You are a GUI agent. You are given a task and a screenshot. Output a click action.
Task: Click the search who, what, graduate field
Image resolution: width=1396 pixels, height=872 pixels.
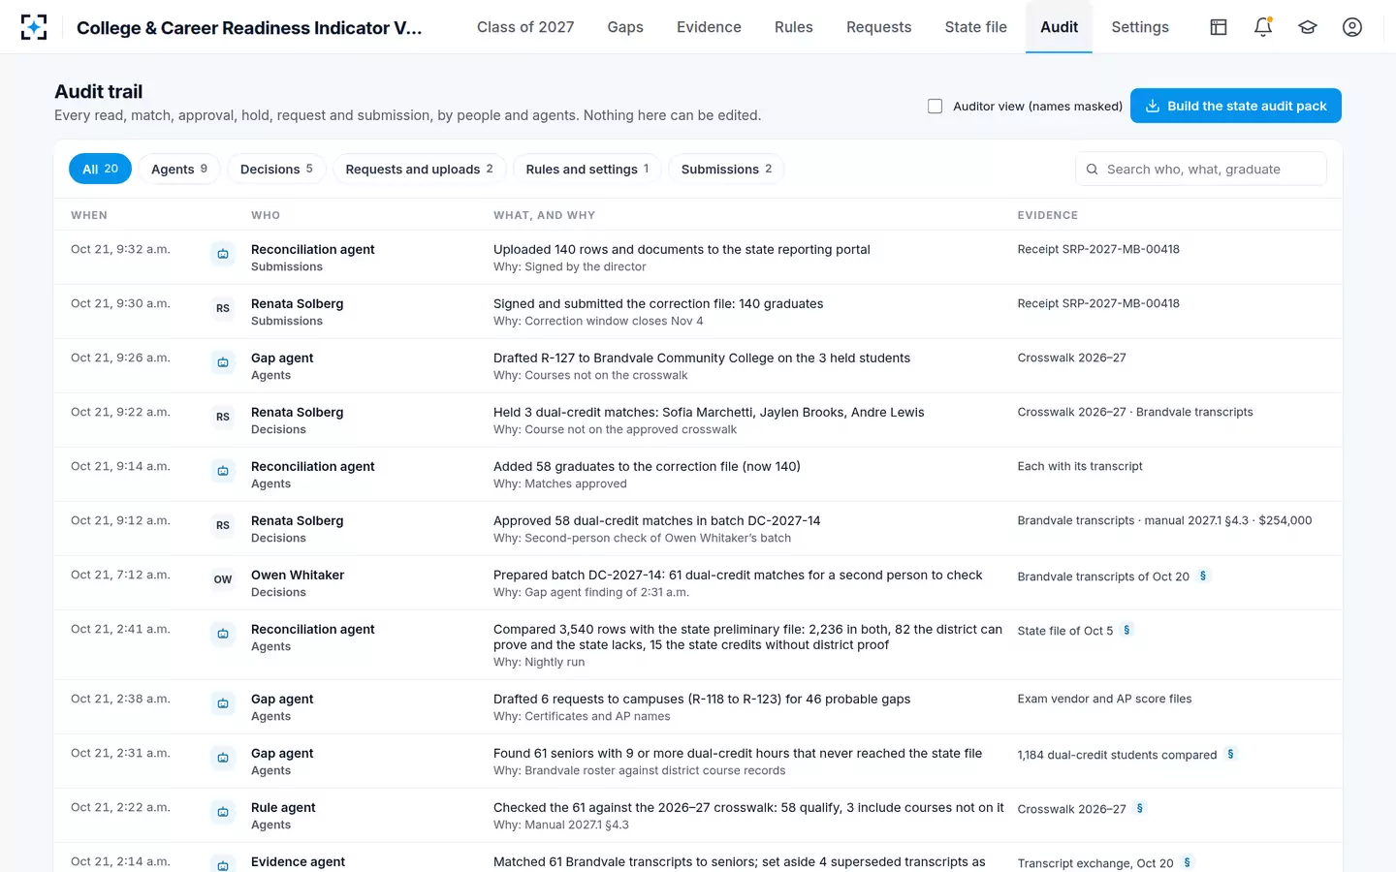click(1201, 169)
